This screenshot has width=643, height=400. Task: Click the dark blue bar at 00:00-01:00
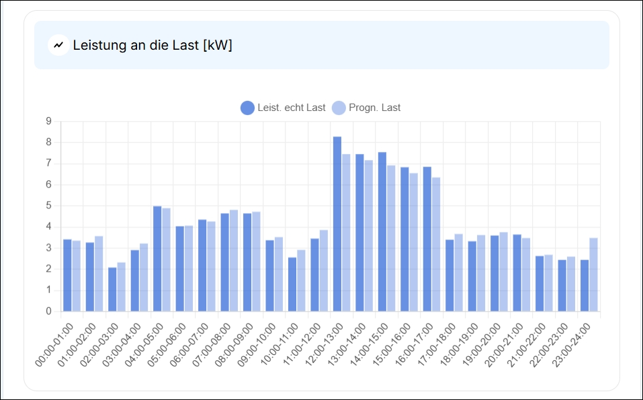click(x=67, y=275)
